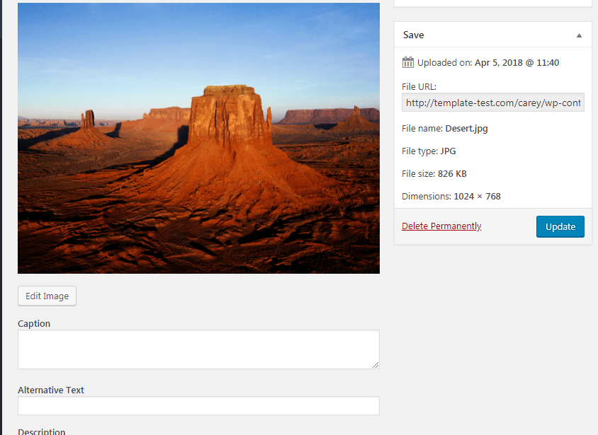Open the Edit Image button
This screenshot has height=435, width=598.
pos(47,296)
